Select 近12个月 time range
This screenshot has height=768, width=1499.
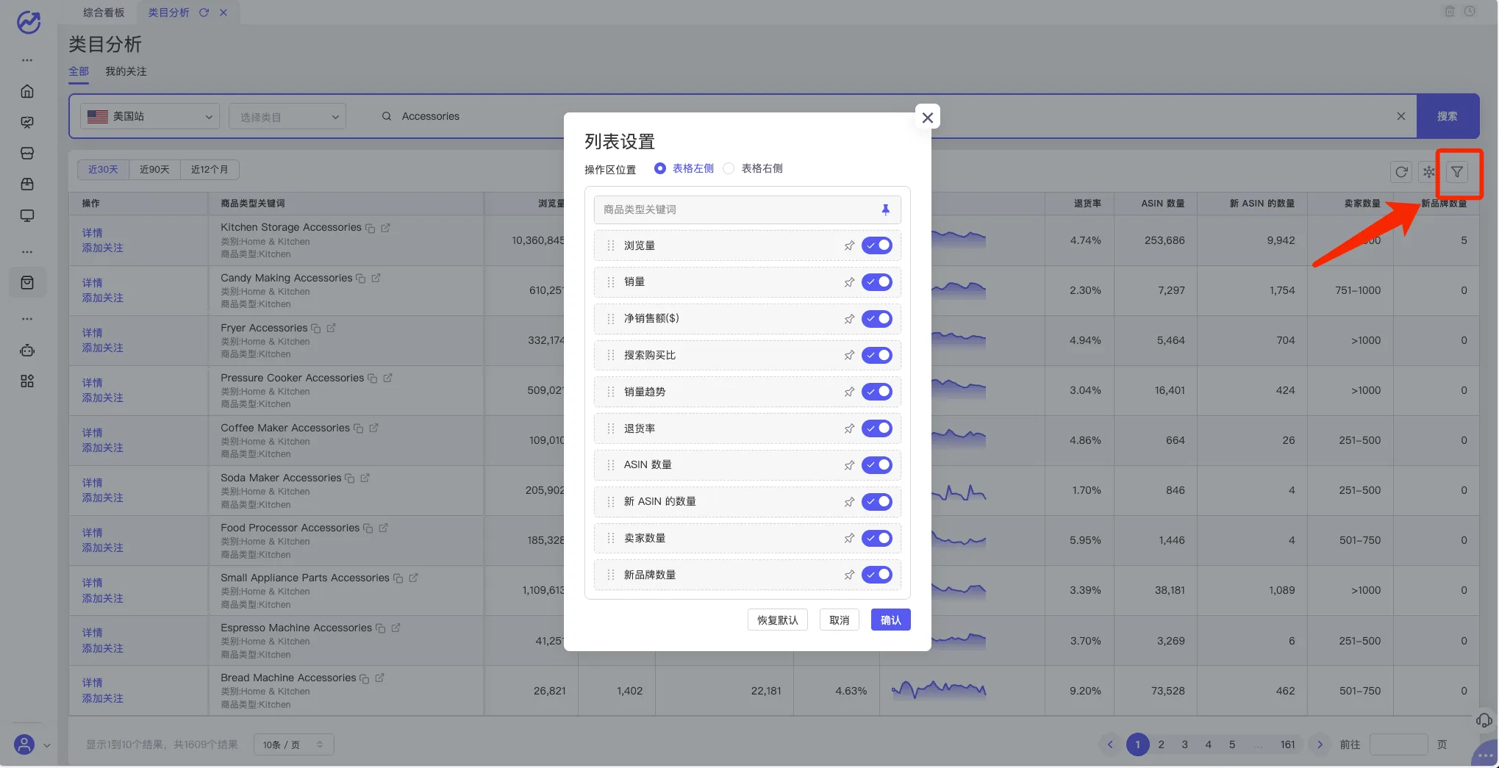tap(210, 170)
